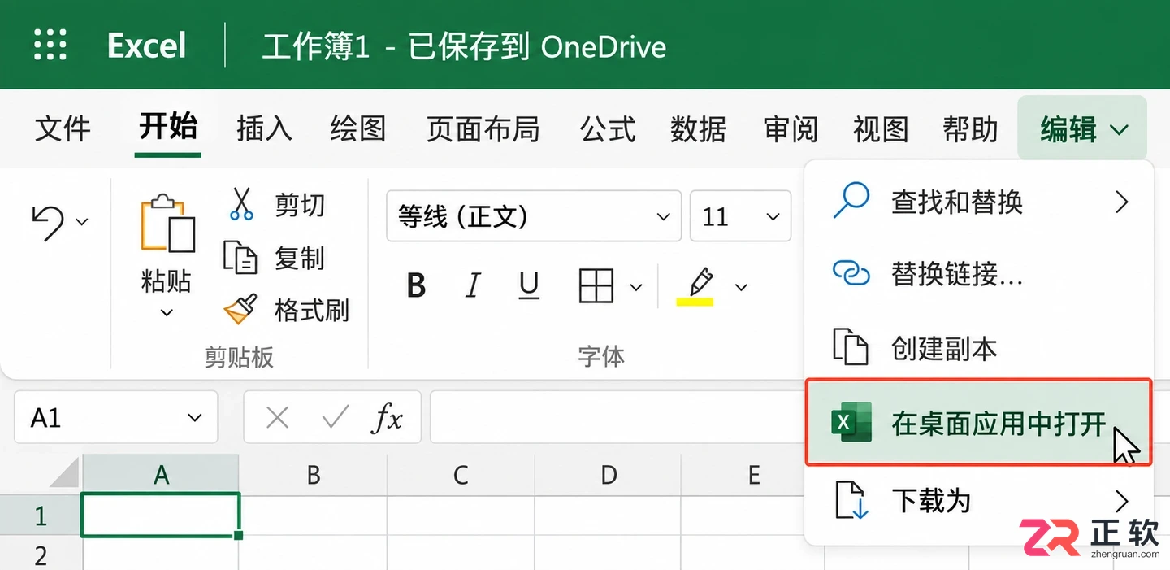Open the 文件 tab
This screenshot has width=1170, height=570.
63,128
